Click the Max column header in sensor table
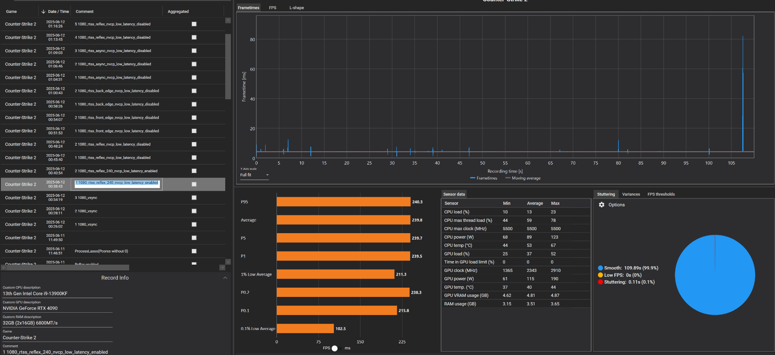The width and height of the screenshot is (775, 355). click(555, 203)
